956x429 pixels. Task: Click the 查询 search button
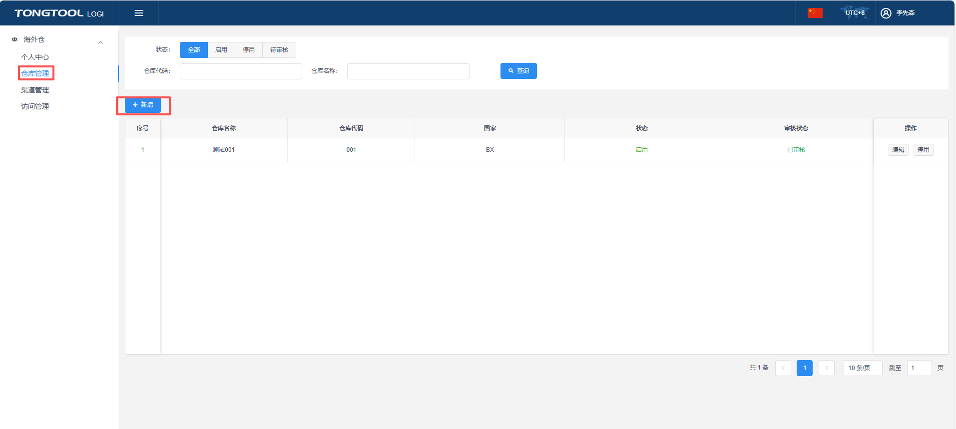(518, 71)
